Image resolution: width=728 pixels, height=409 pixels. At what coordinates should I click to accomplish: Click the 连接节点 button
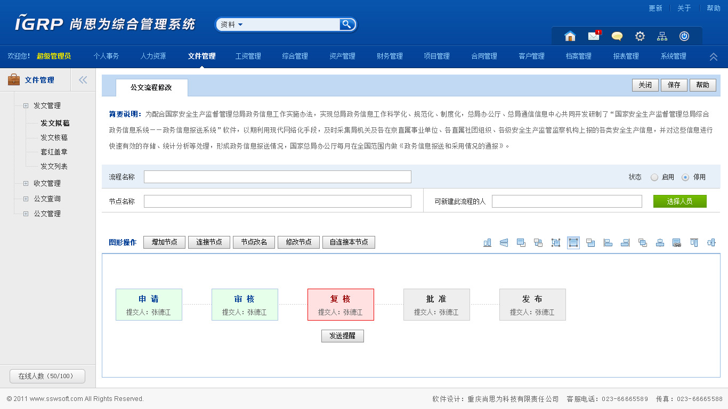click(x=209, y=242)
